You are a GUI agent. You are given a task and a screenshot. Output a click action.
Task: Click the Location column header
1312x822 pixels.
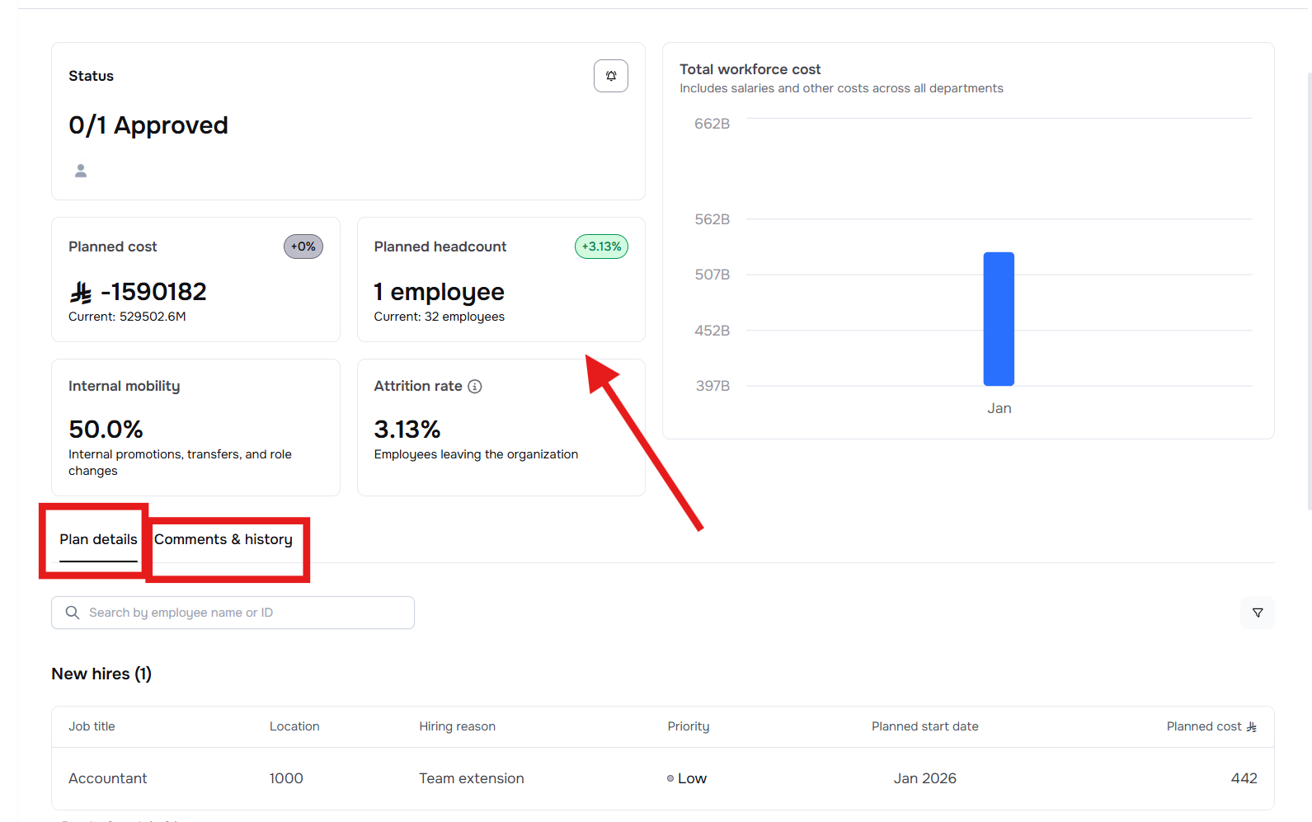point(294,726)
